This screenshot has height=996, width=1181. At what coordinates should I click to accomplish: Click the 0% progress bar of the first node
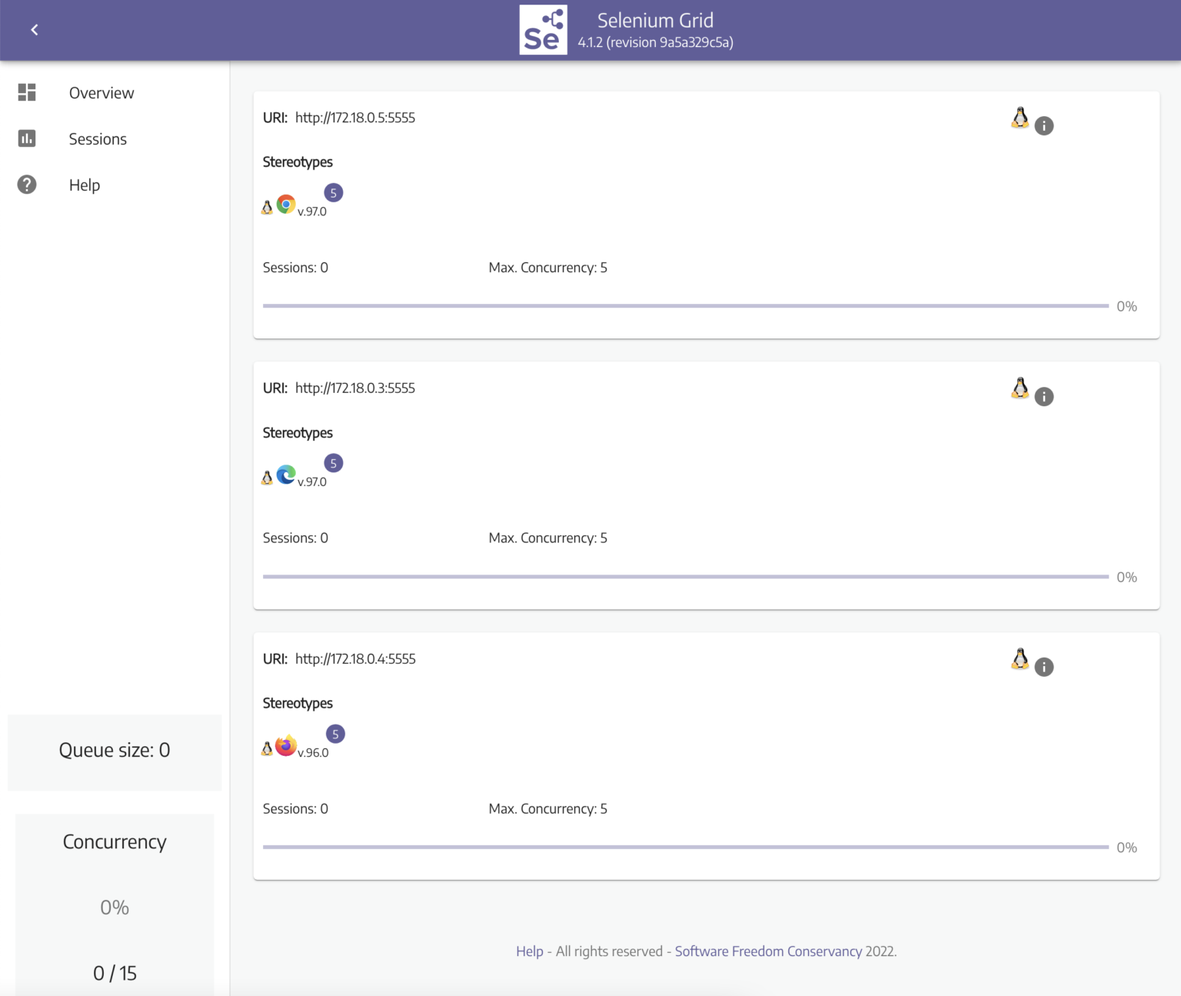(x=684, y=305)
